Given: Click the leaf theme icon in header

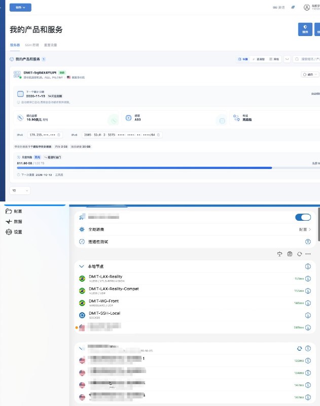Looking at the screenshot, I should pos(293,8).
